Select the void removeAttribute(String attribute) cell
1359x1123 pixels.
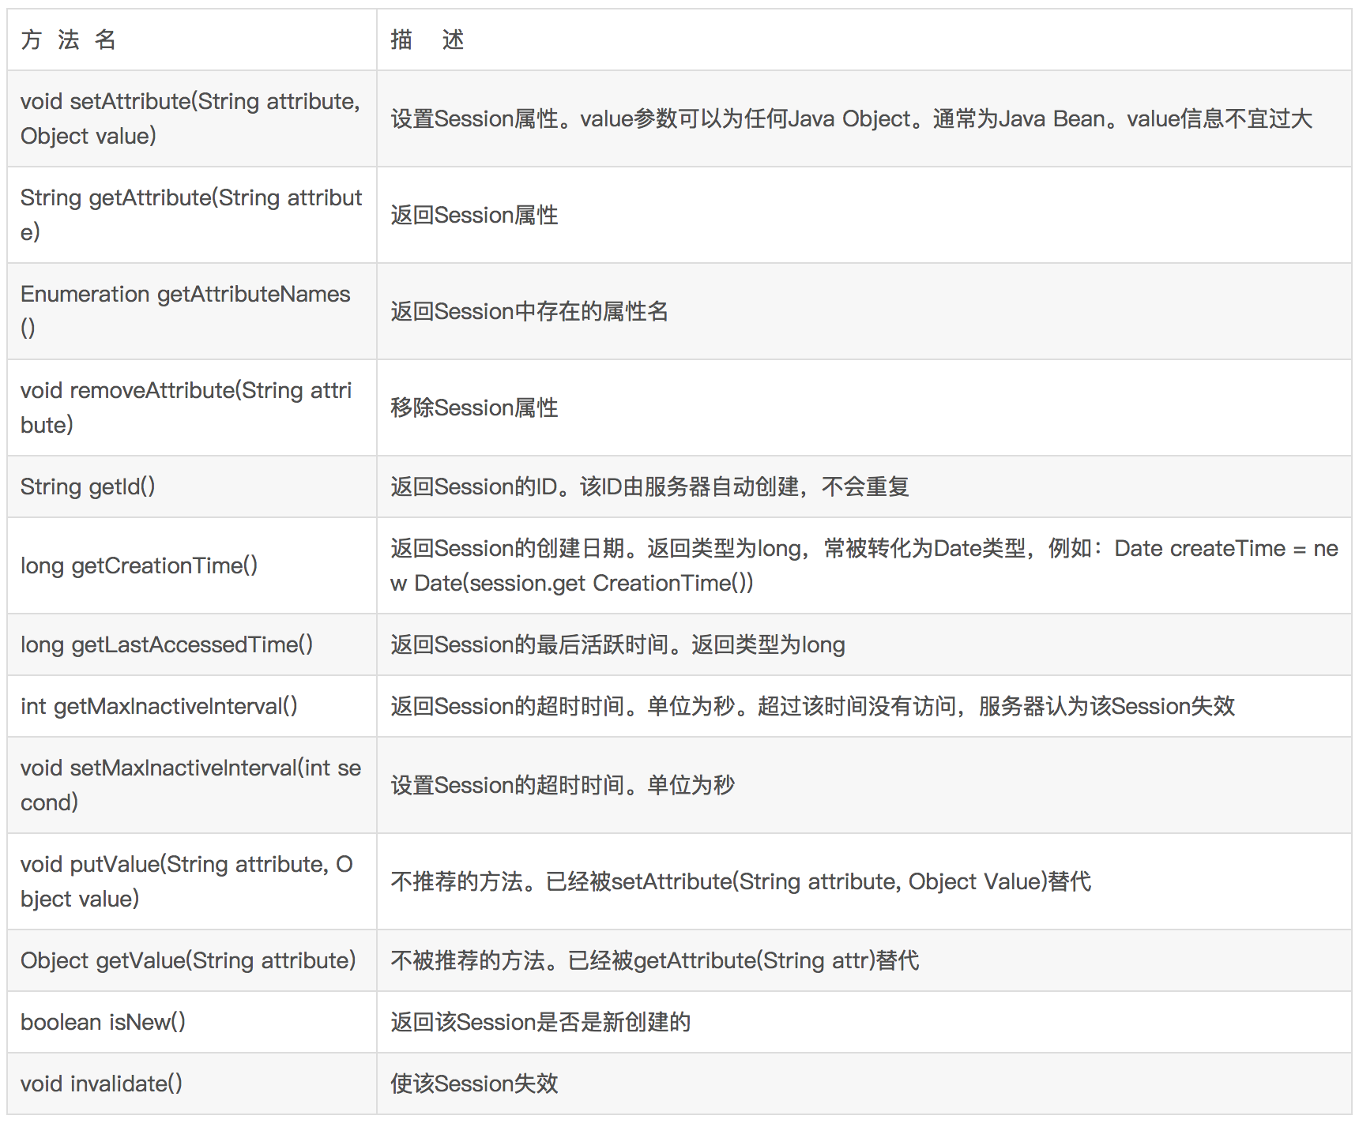click(x=192, y=408)
